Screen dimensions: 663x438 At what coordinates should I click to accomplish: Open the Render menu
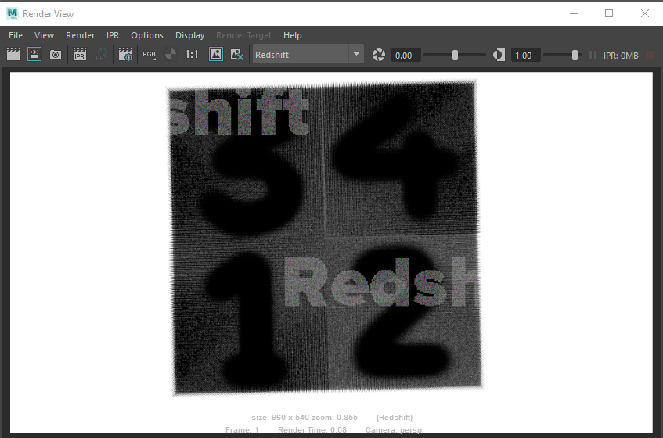[x=80, y=35]
